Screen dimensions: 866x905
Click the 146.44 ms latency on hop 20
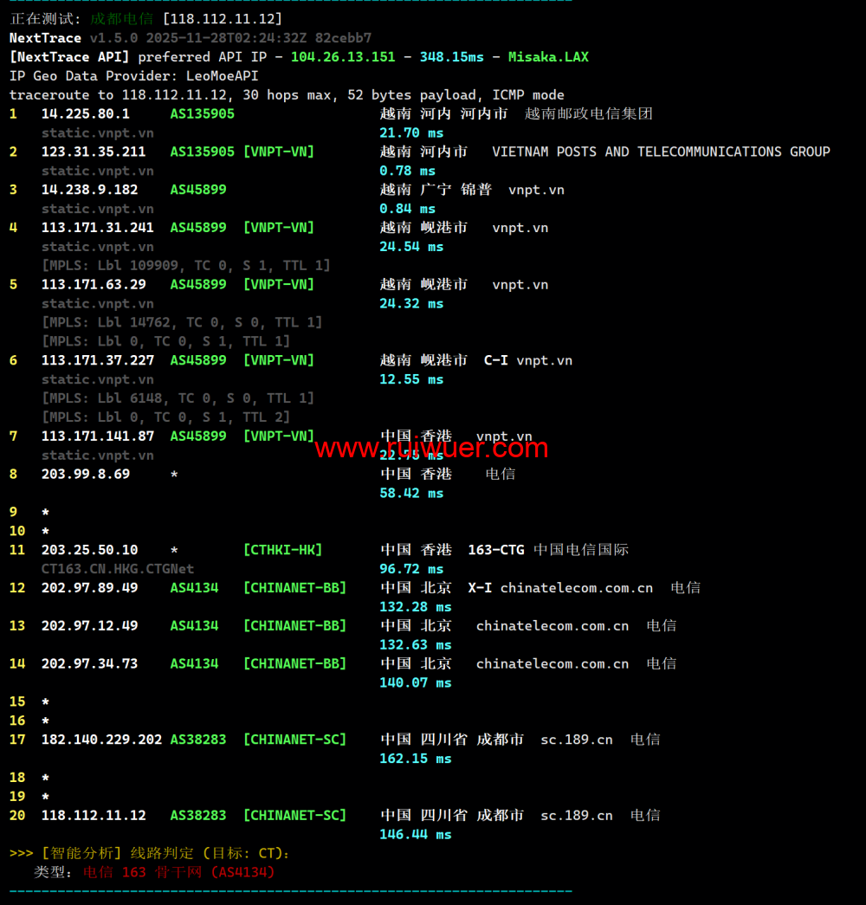coord(415,834)
